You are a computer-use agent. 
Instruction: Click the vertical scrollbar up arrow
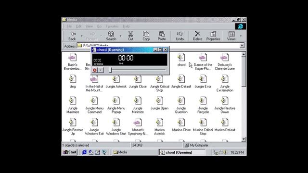point(244,54)
